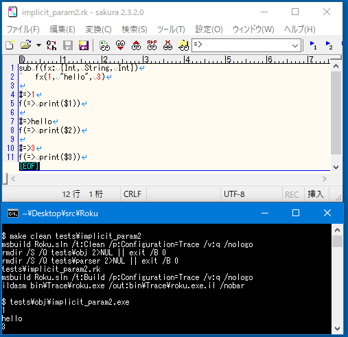Click sakura editor title bar app icon

12,12
